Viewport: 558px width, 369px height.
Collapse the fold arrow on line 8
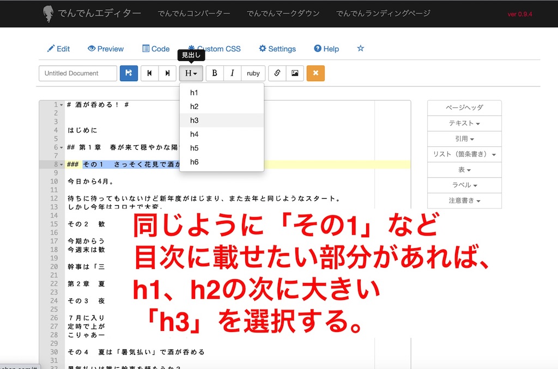tap(62, 164)
